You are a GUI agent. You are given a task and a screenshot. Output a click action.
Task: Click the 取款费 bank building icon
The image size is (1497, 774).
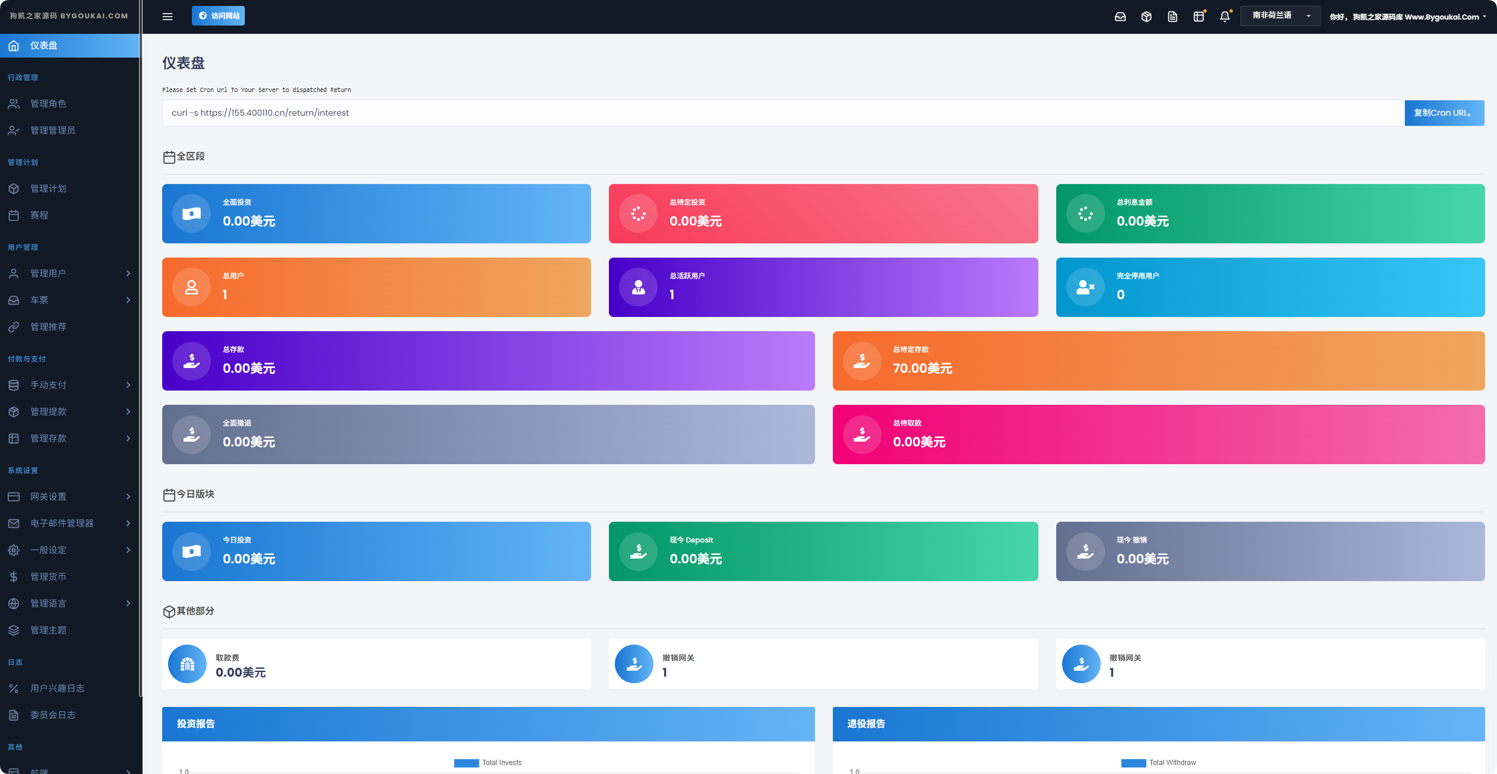click(x=187, y=664)
